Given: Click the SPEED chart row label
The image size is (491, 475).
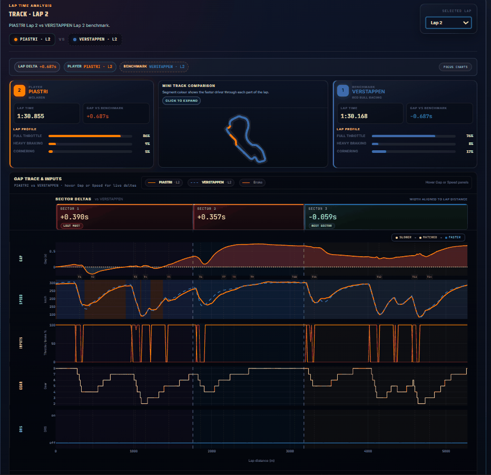Looking at the screenshot, I should click(x=21, y=299).
